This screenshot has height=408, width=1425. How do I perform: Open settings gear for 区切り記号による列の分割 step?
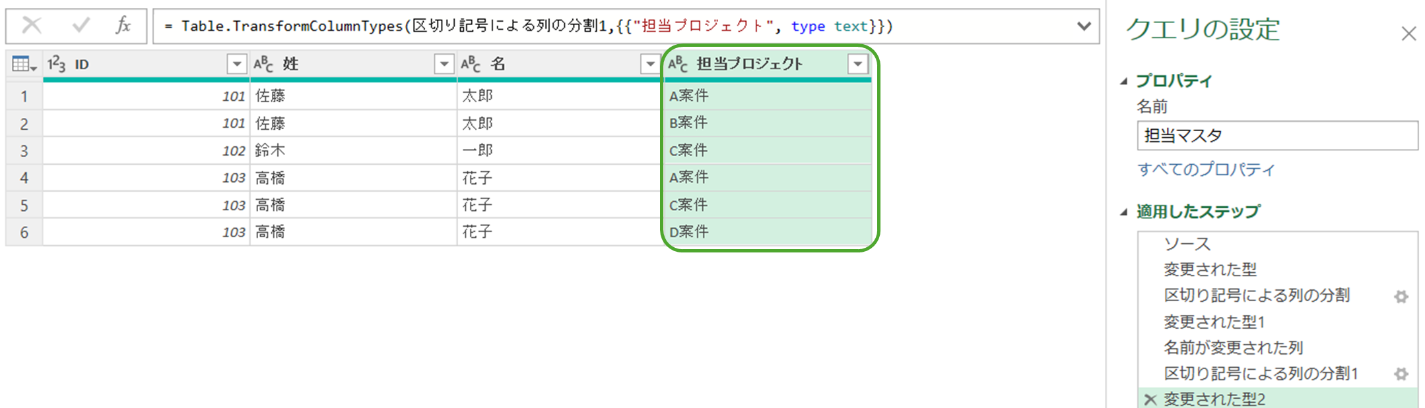pos(1401,297)
